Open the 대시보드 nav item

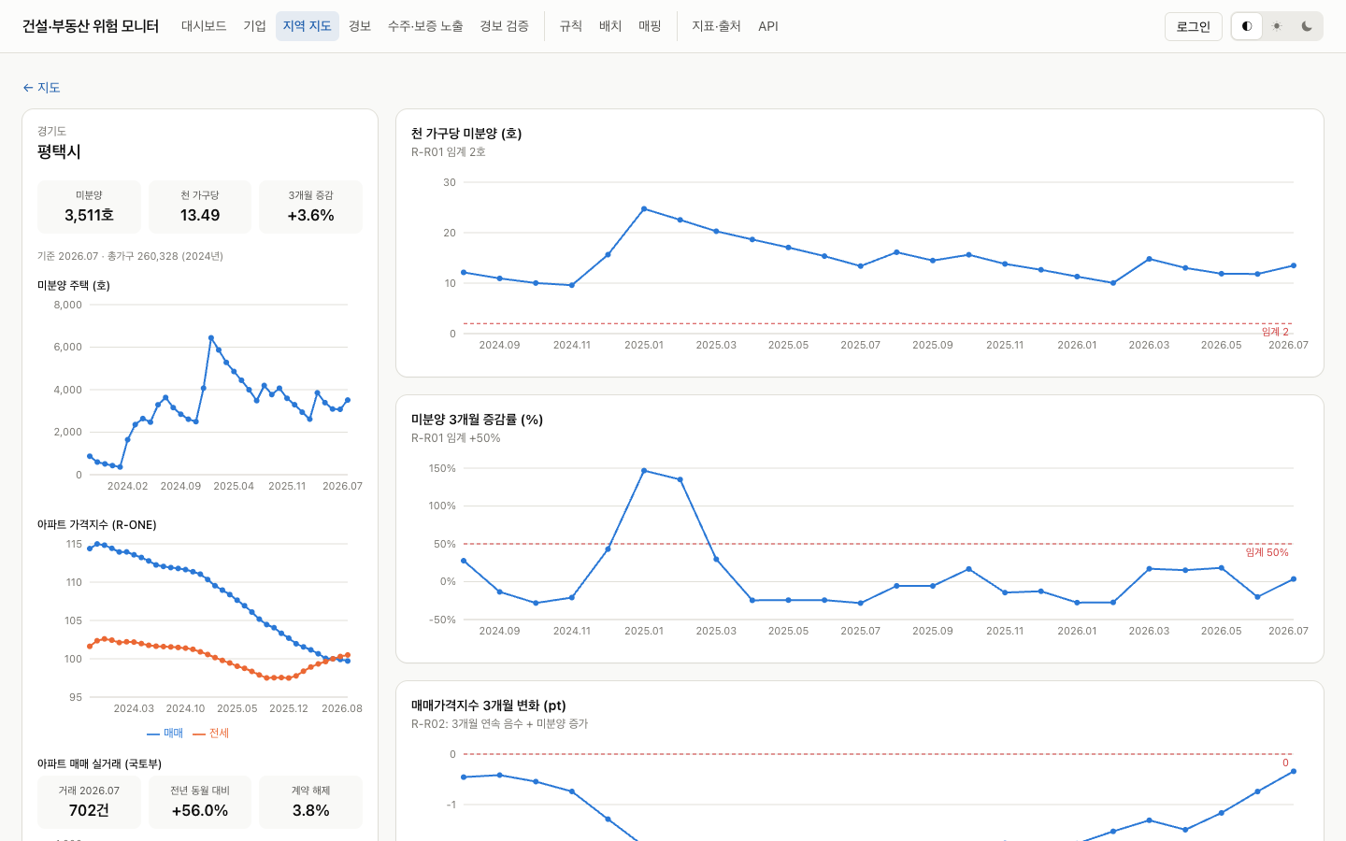[x=204, y=26]
